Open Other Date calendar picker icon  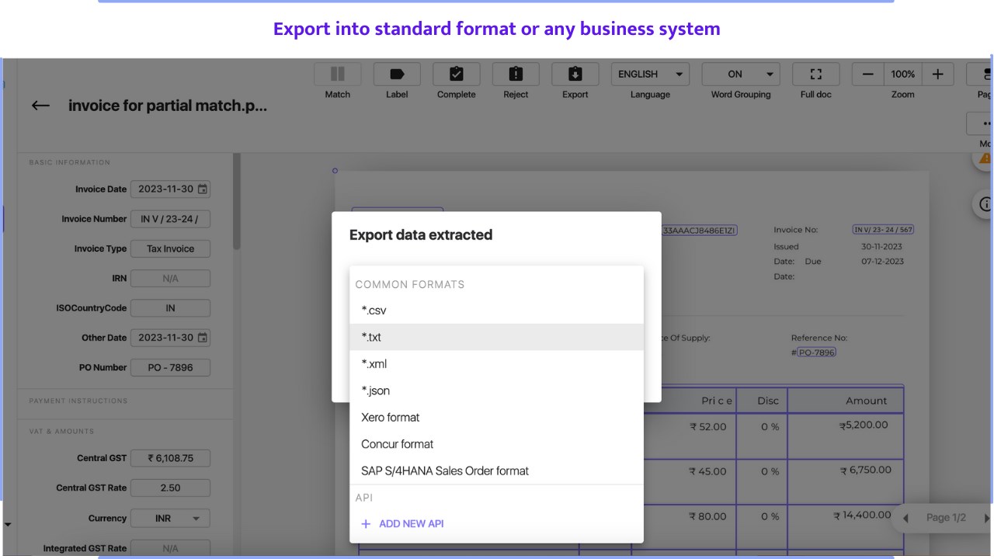(203, 338)
